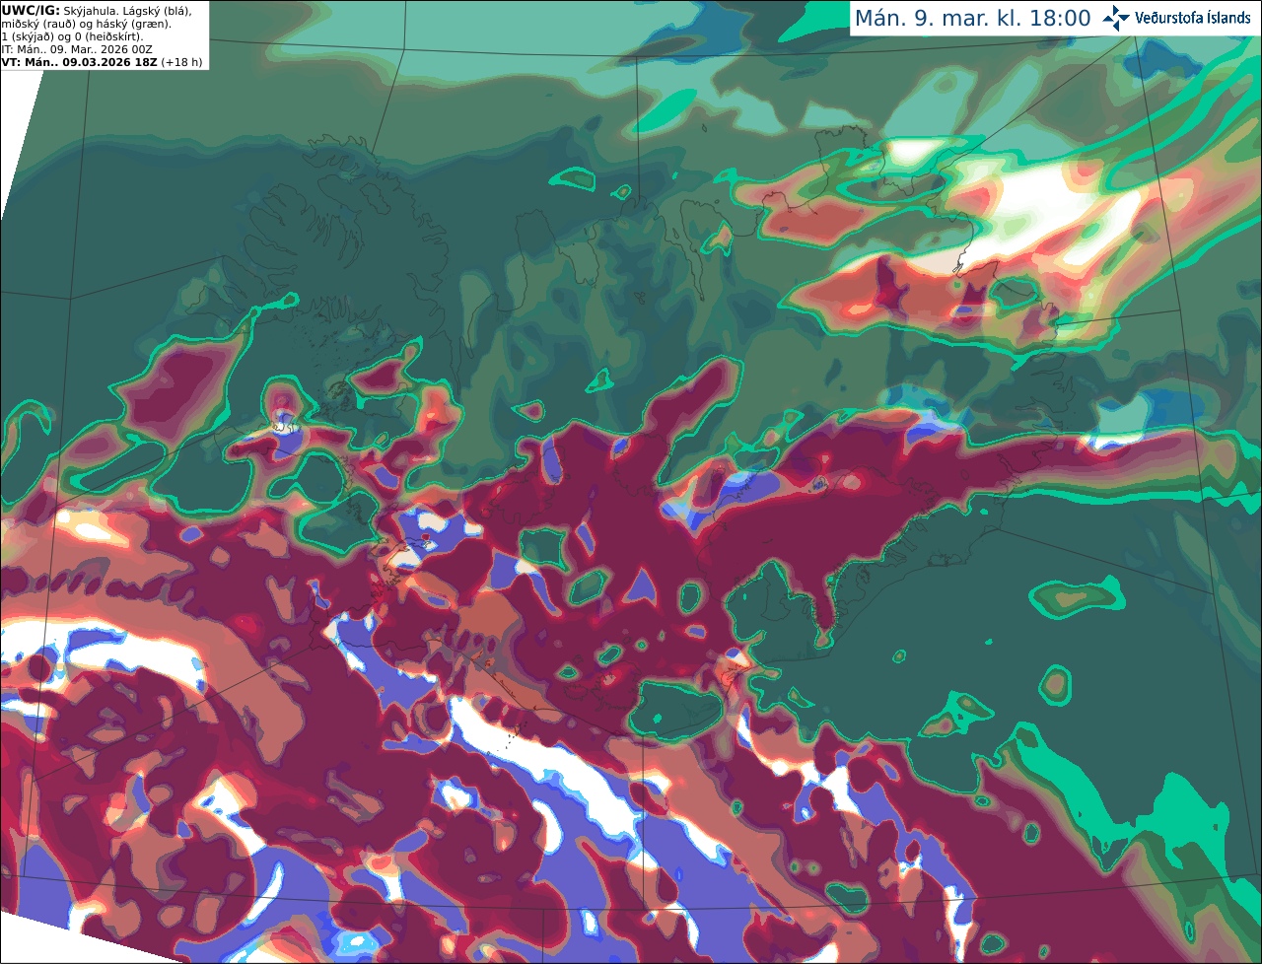Image resolution: width=1262 pixels, height=964 pixels.
Task: Select the "Mán. 9. mar. kl. 18:00" date label
Action: pos(972,19)
